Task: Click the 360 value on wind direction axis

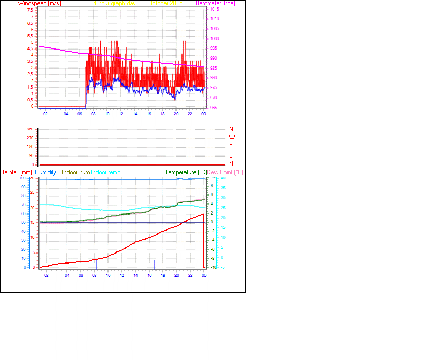Action: coord(31,128)
